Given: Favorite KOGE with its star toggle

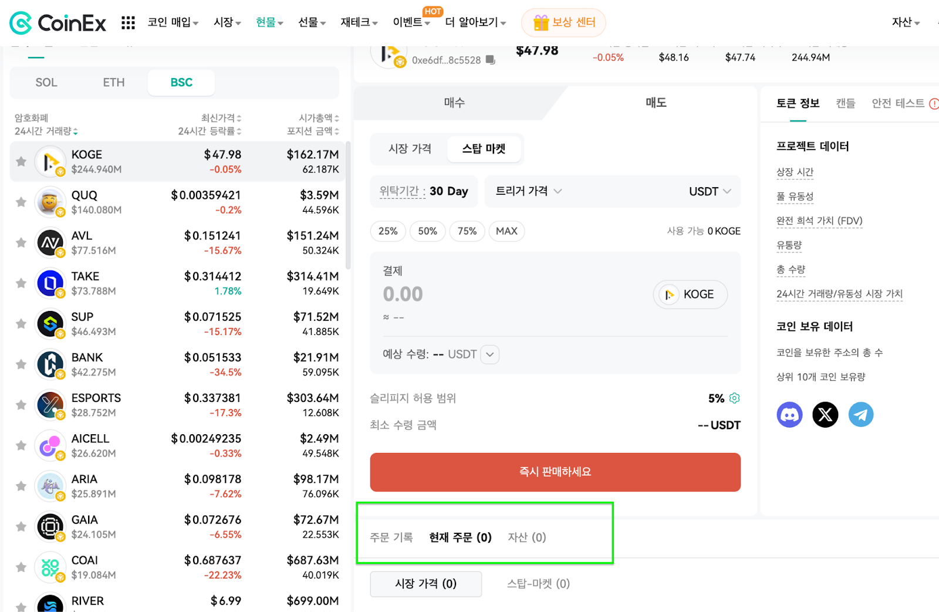Looking at the screenshot, I should click(21, 161).
